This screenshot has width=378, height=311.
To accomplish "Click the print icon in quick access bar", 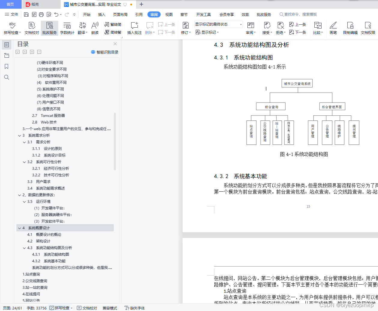I will pos(41,14).
